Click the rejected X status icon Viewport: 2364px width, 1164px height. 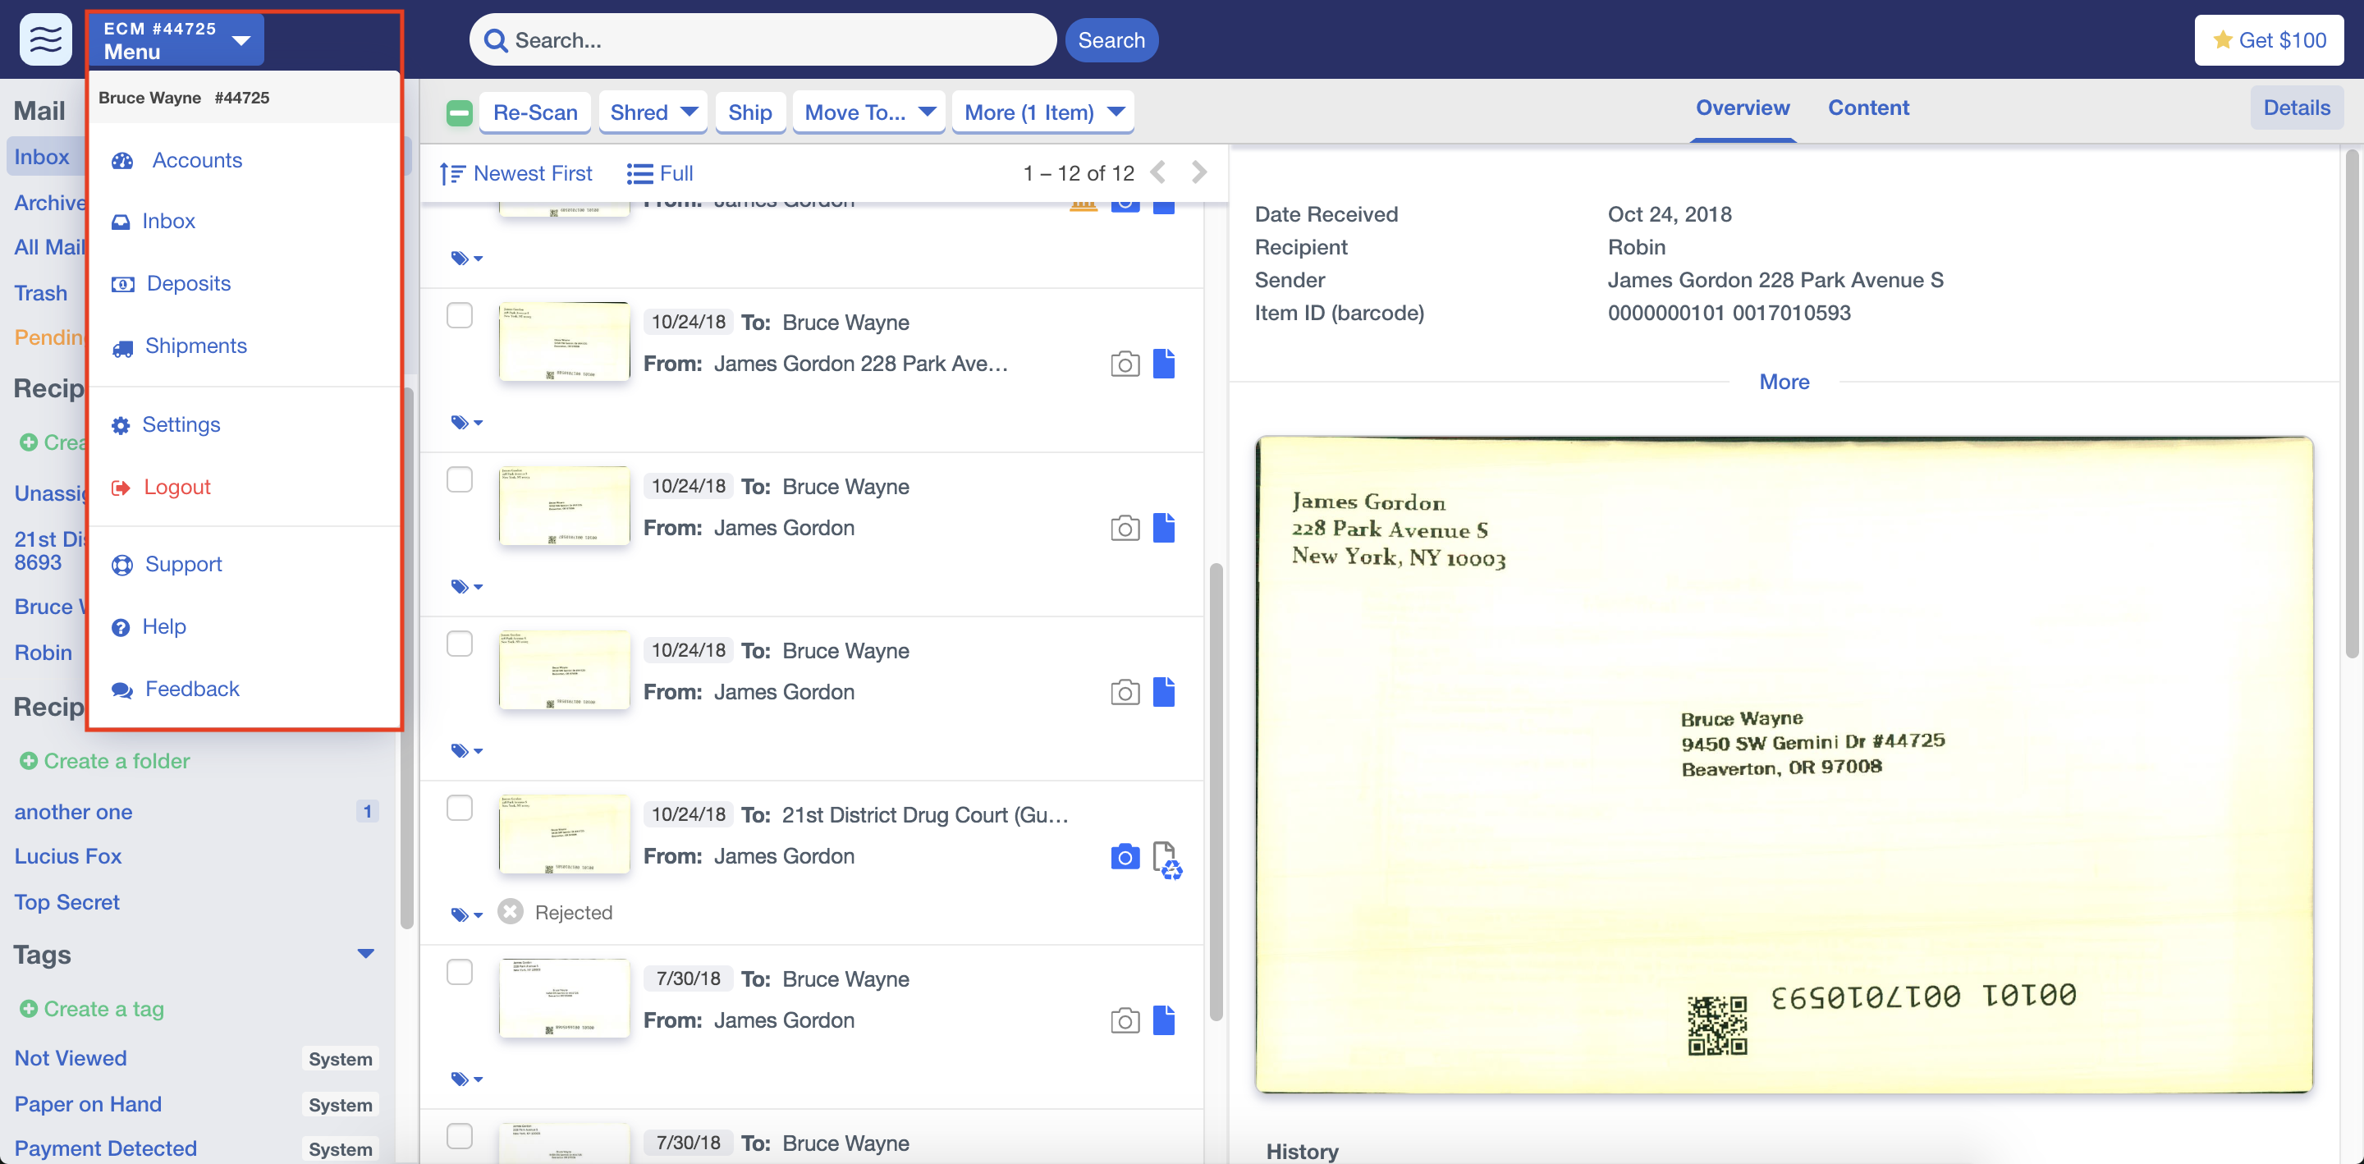pyautogui.click(x=511, y=913)
